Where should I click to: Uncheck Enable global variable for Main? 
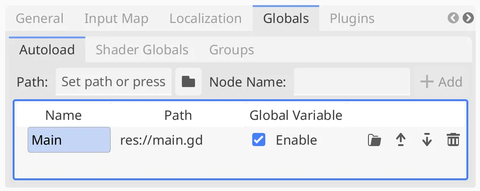[259, 140]
